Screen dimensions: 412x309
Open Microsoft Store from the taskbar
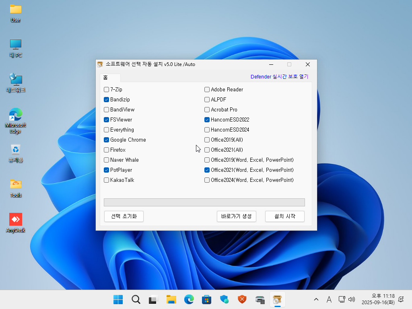[x=206, y=299]
